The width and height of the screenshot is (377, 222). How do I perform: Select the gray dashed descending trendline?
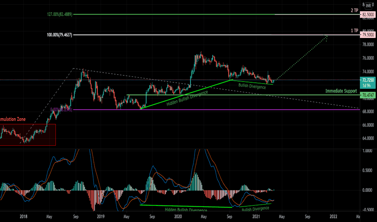pos(216,88)
